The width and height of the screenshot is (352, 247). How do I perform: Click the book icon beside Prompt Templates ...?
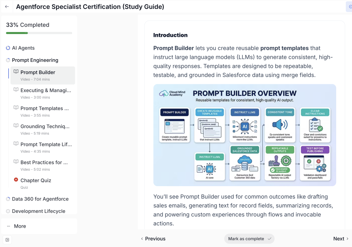(x=16, y=107)
